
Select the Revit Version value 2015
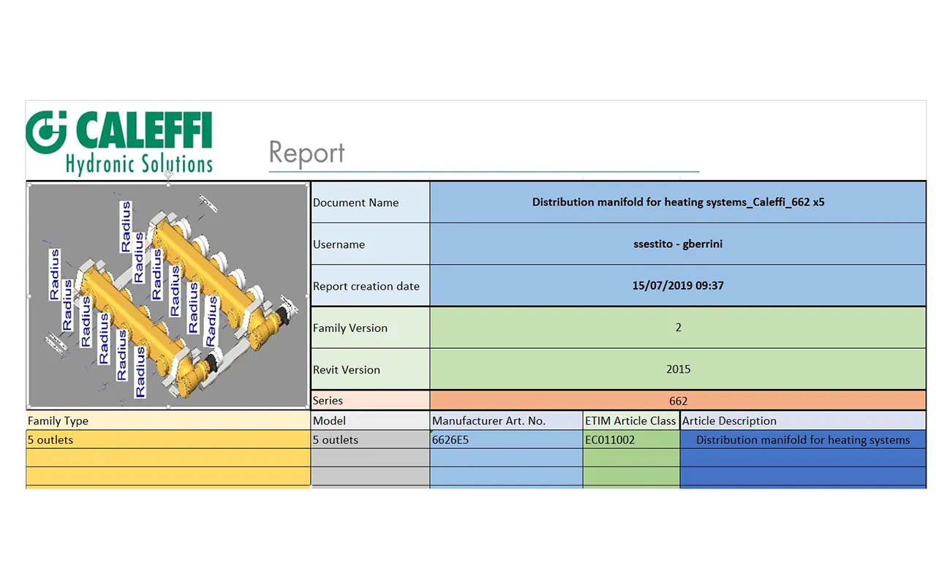(x=678, y=369)
